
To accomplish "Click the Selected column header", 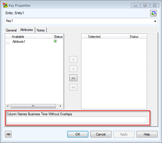I will coord(107,37).
